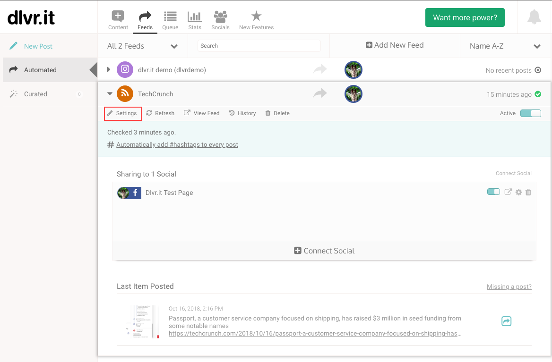
Task: Click the Instagram icon of dlvr.it demo
Action: click(125, 69)
